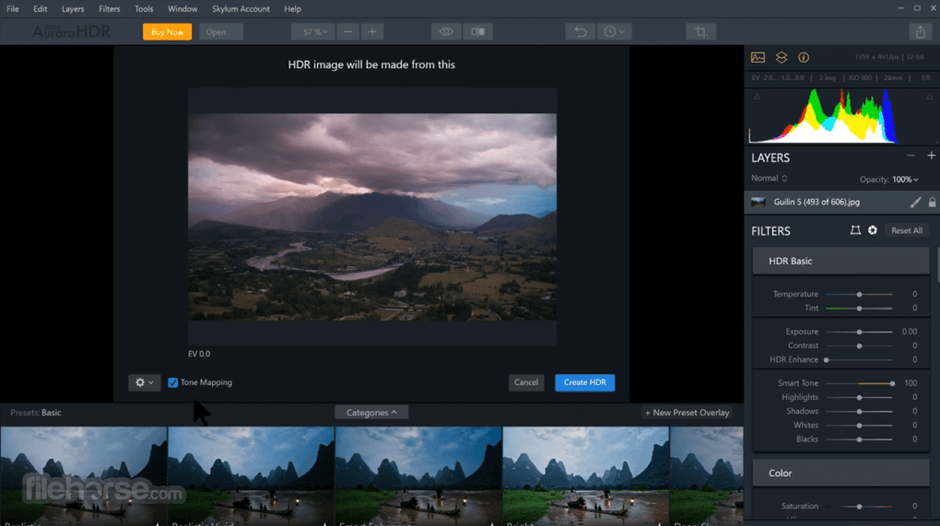
Task: Open the export share icon
Action: coord(921,31)
